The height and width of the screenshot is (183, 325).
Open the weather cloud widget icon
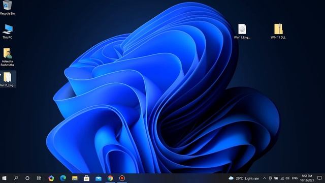(x=231, y=178)
